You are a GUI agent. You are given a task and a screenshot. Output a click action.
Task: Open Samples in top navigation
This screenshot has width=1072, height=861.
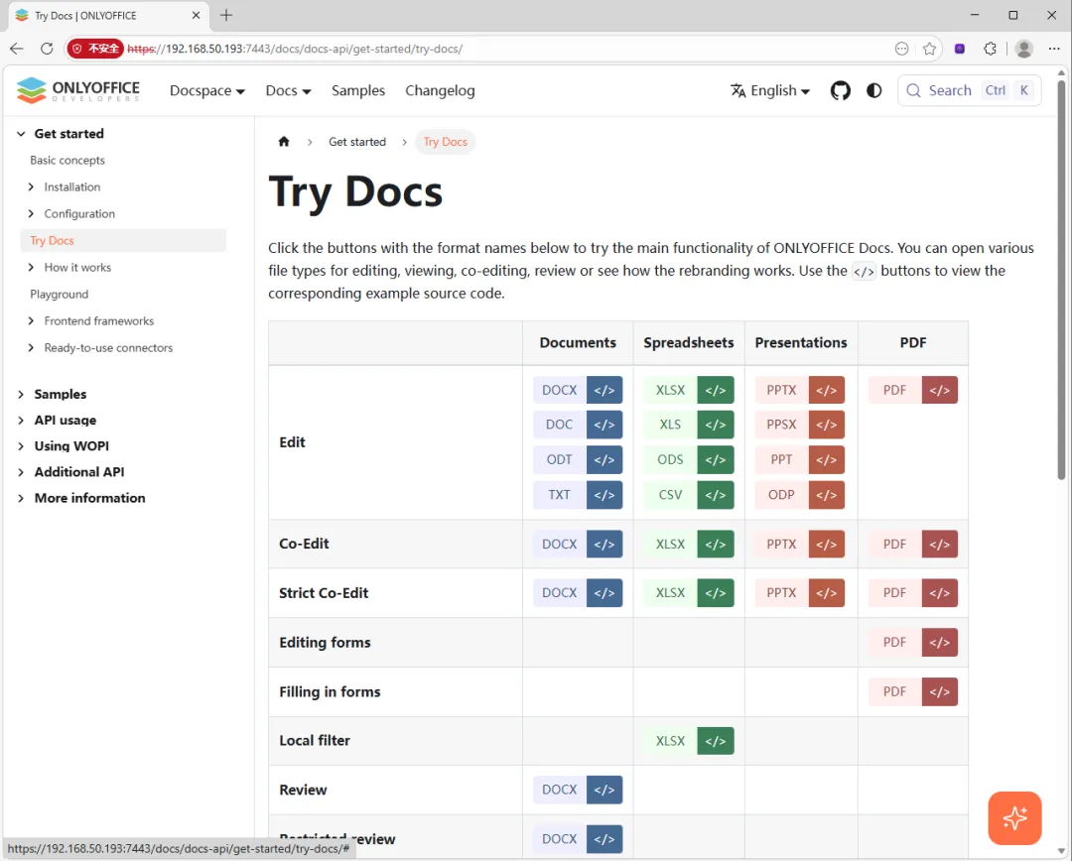point(358,90)
